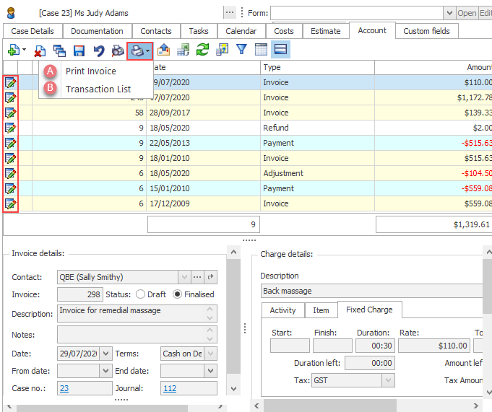Switch to the Activity charge tab
This screenshot has width=492, height=412.
tap(282, 310)
